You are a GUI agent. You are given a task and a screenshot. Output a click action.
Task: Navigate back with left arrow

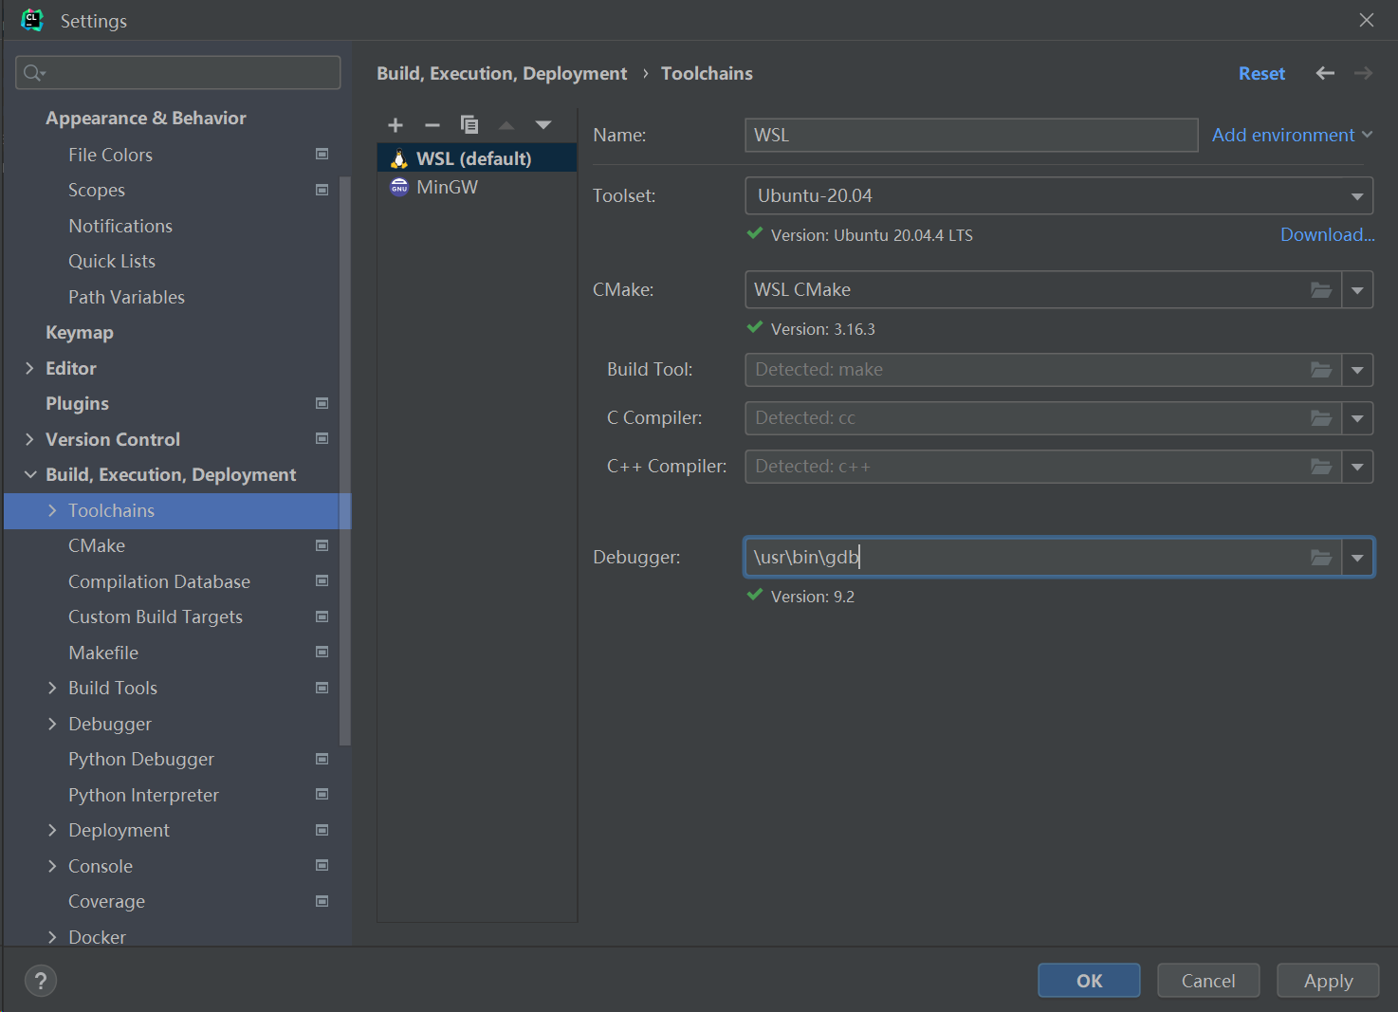pos(1325,73)
